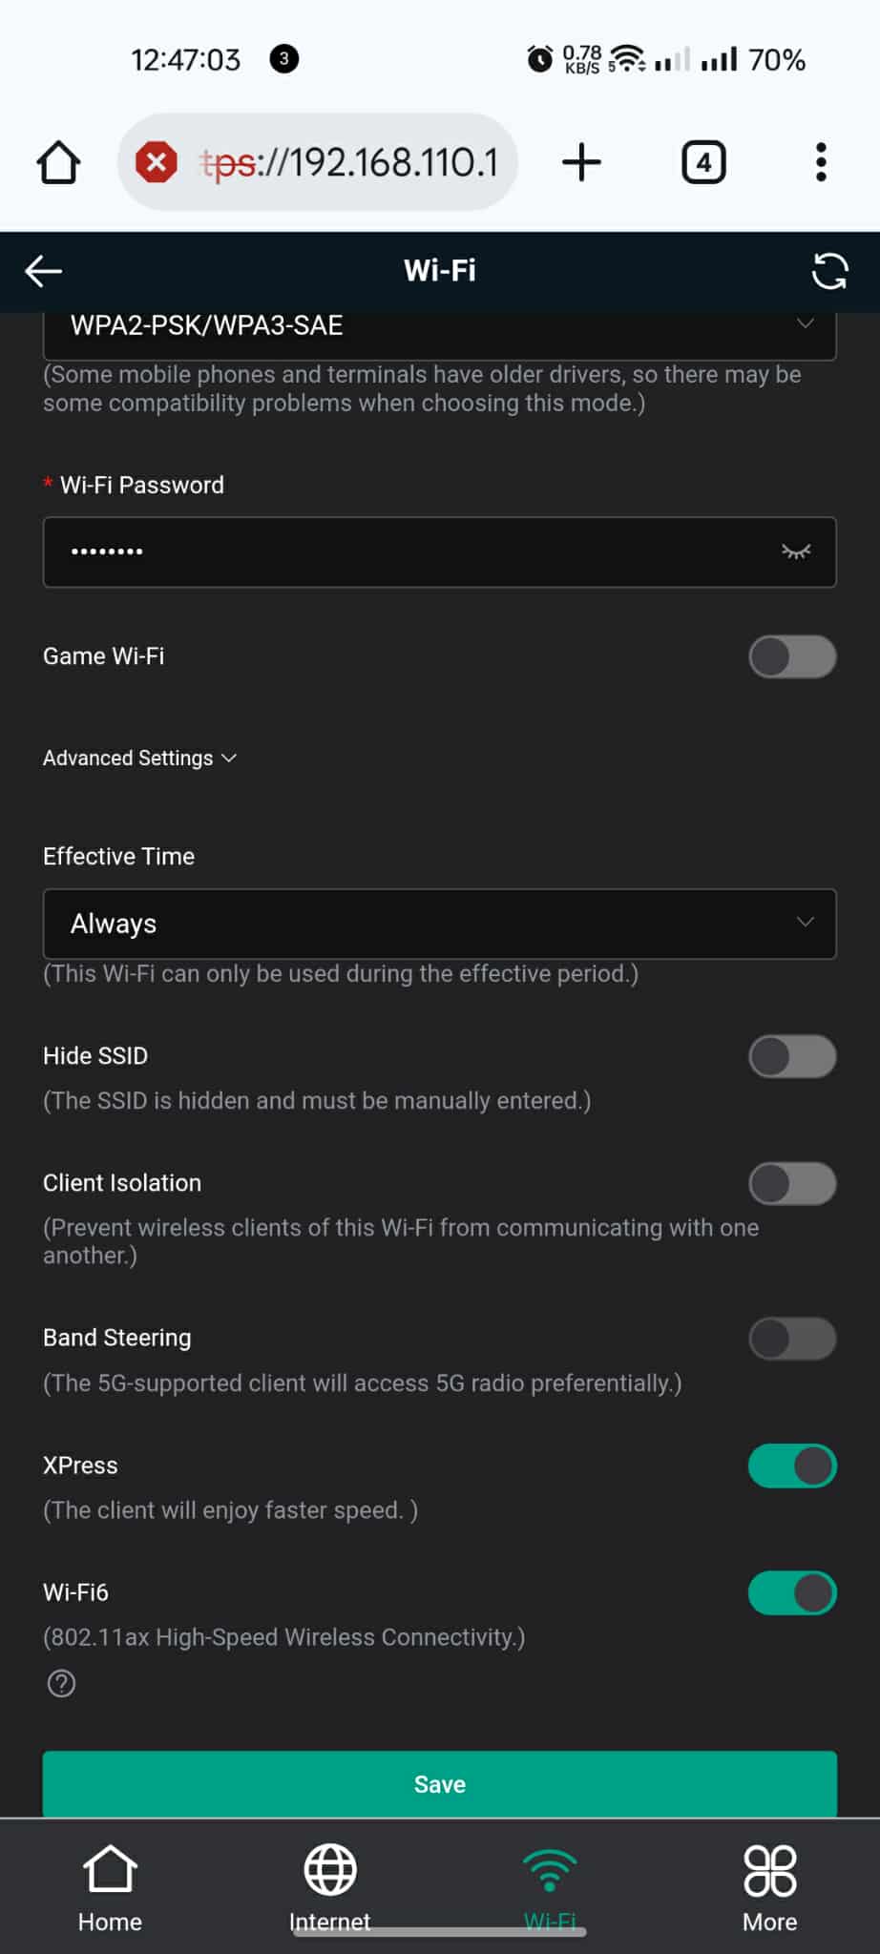Disable the XPress toggle

pyautogui.click(x=792, y=1466)
